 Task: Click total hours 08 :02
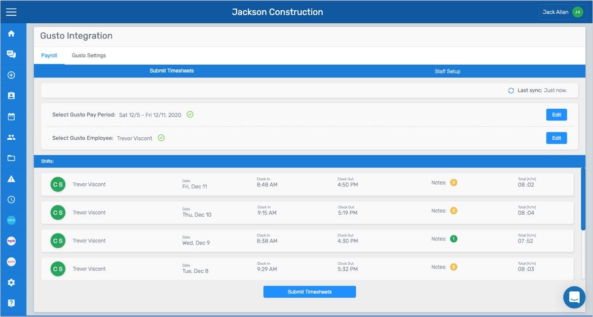click(x=526, y=185)
